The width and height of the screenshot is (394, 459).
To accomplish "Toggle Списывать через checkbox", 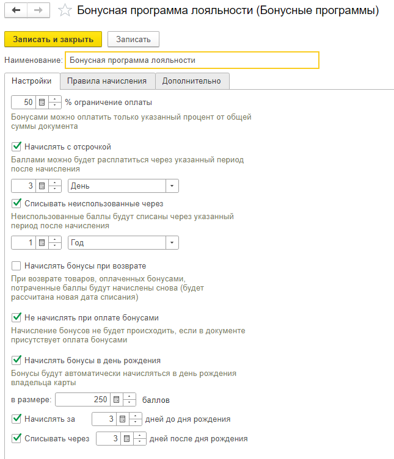I will tap(16, 438).
